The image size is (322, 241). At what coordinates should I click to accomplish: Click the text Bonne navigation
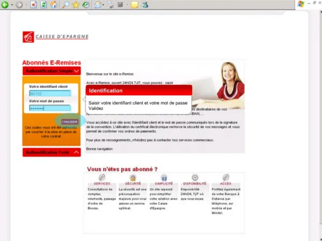(99, 149)
